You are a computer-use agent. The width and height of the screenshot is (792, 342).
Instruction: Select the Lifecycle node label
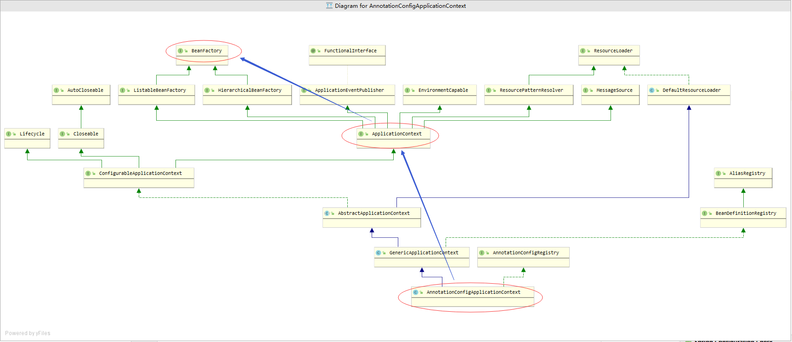click(32, 134)
